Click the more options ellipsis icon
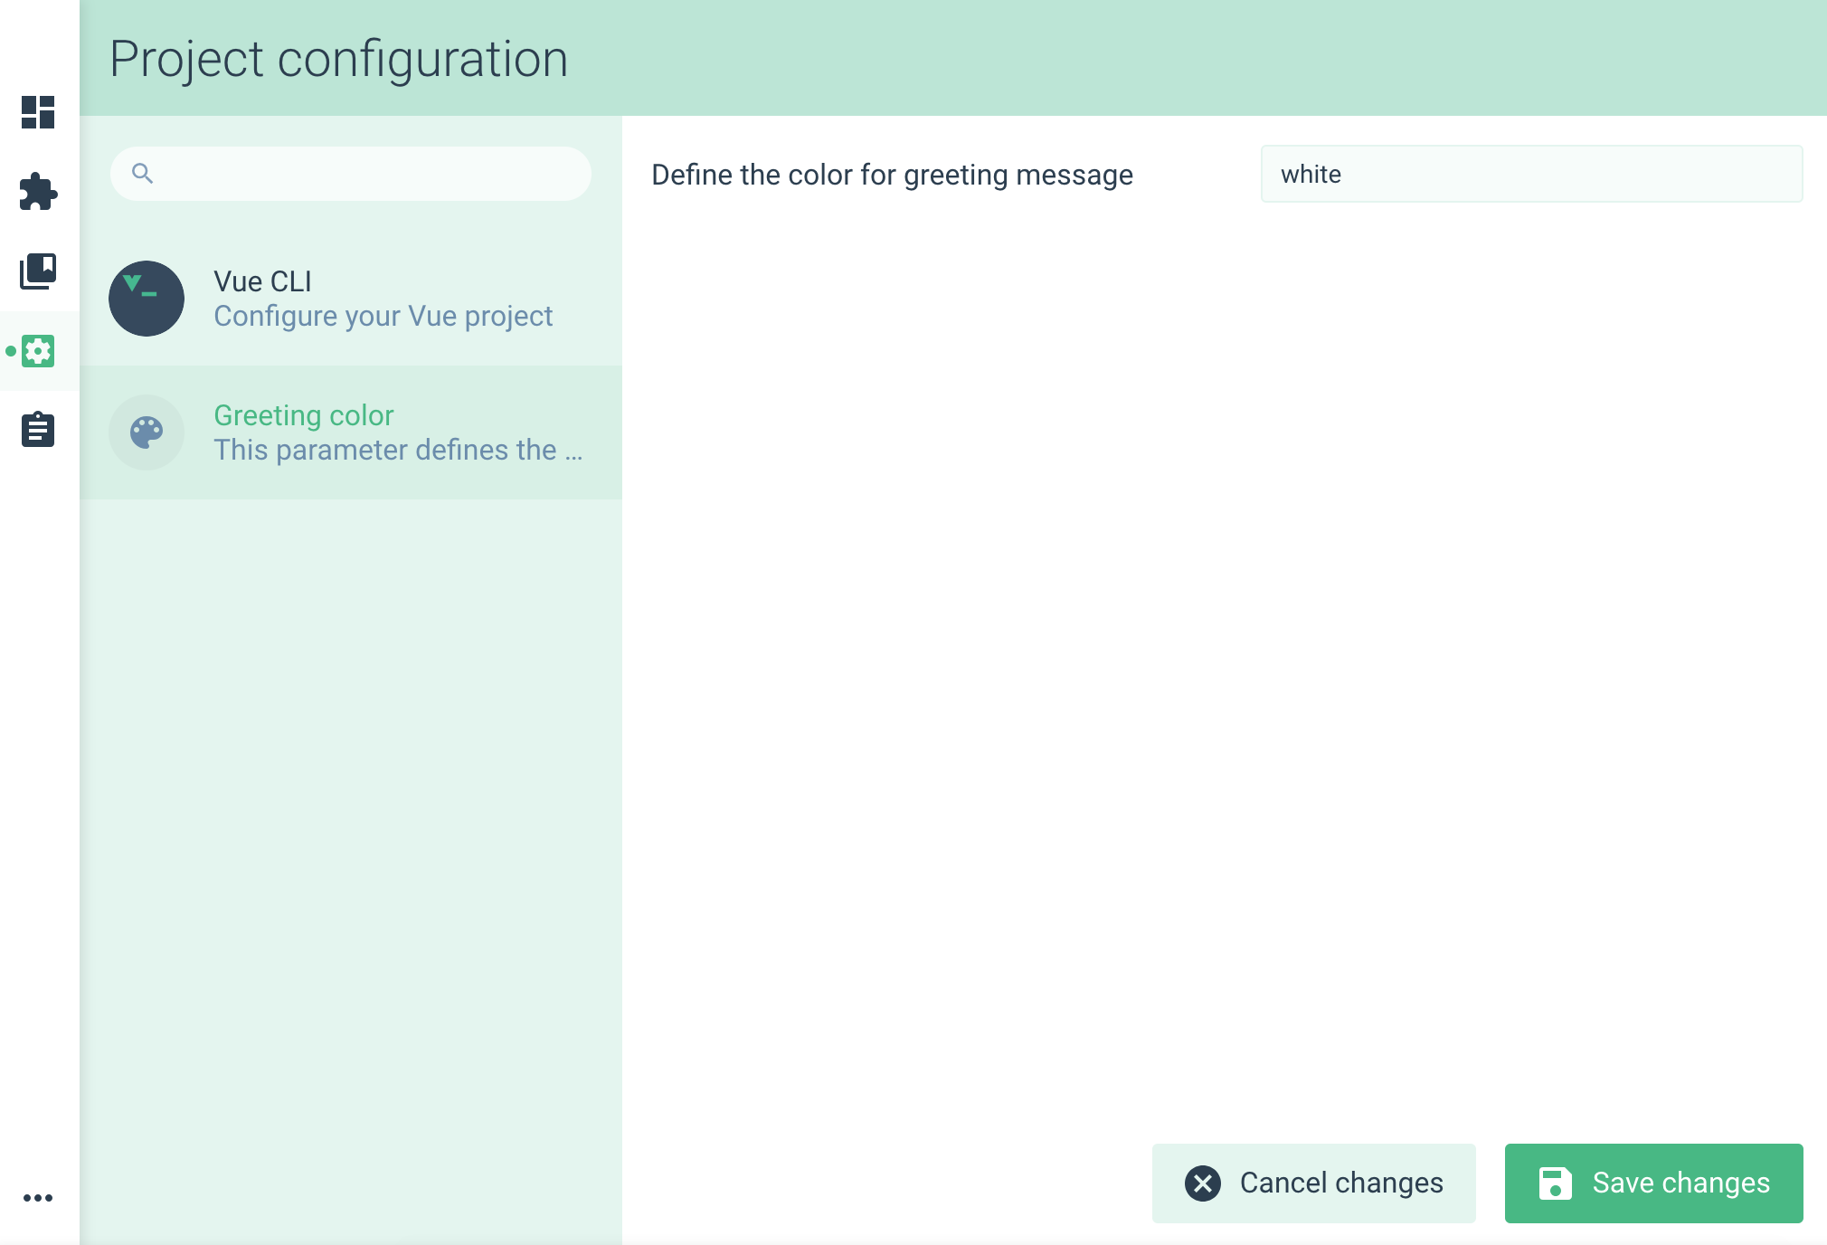 tap(37, 1198)
